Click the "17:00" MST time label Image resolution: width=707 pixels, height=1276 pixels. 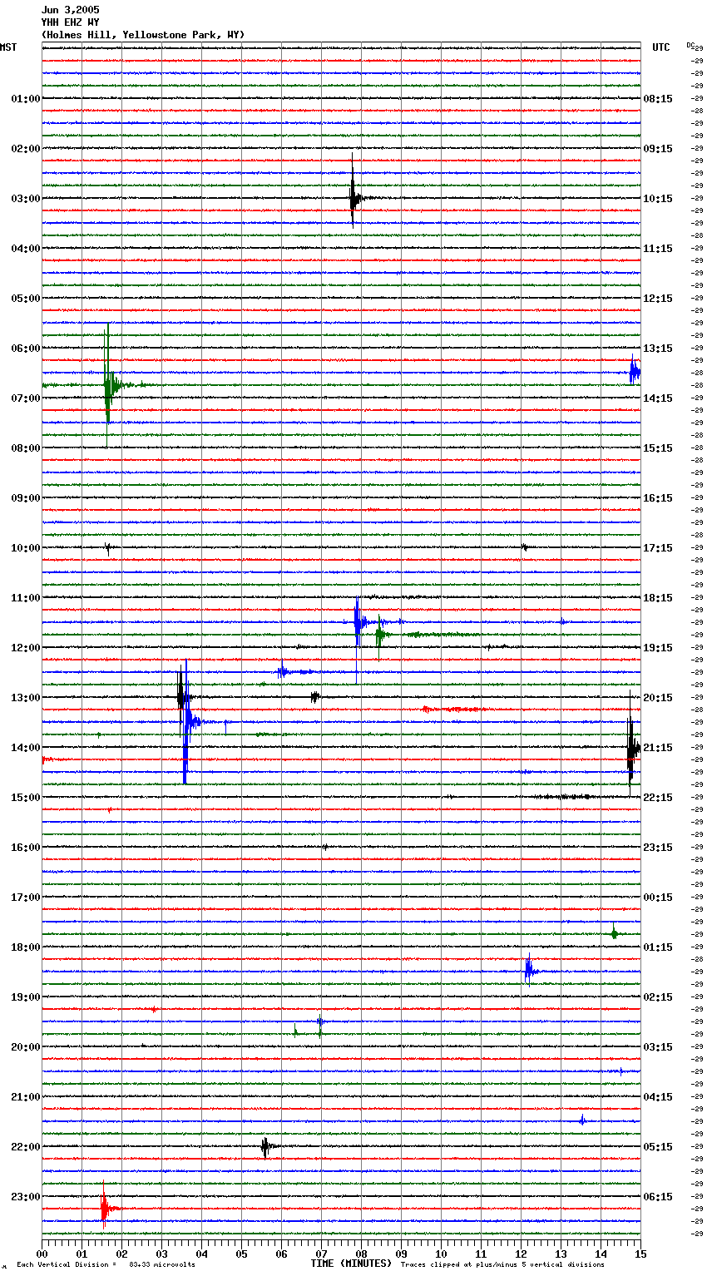pyautogui.click(x=26, y=898)
